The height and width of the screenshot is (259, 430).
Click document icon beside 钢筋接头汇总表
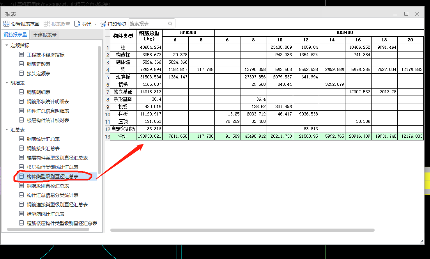click(x=21, y=148)
